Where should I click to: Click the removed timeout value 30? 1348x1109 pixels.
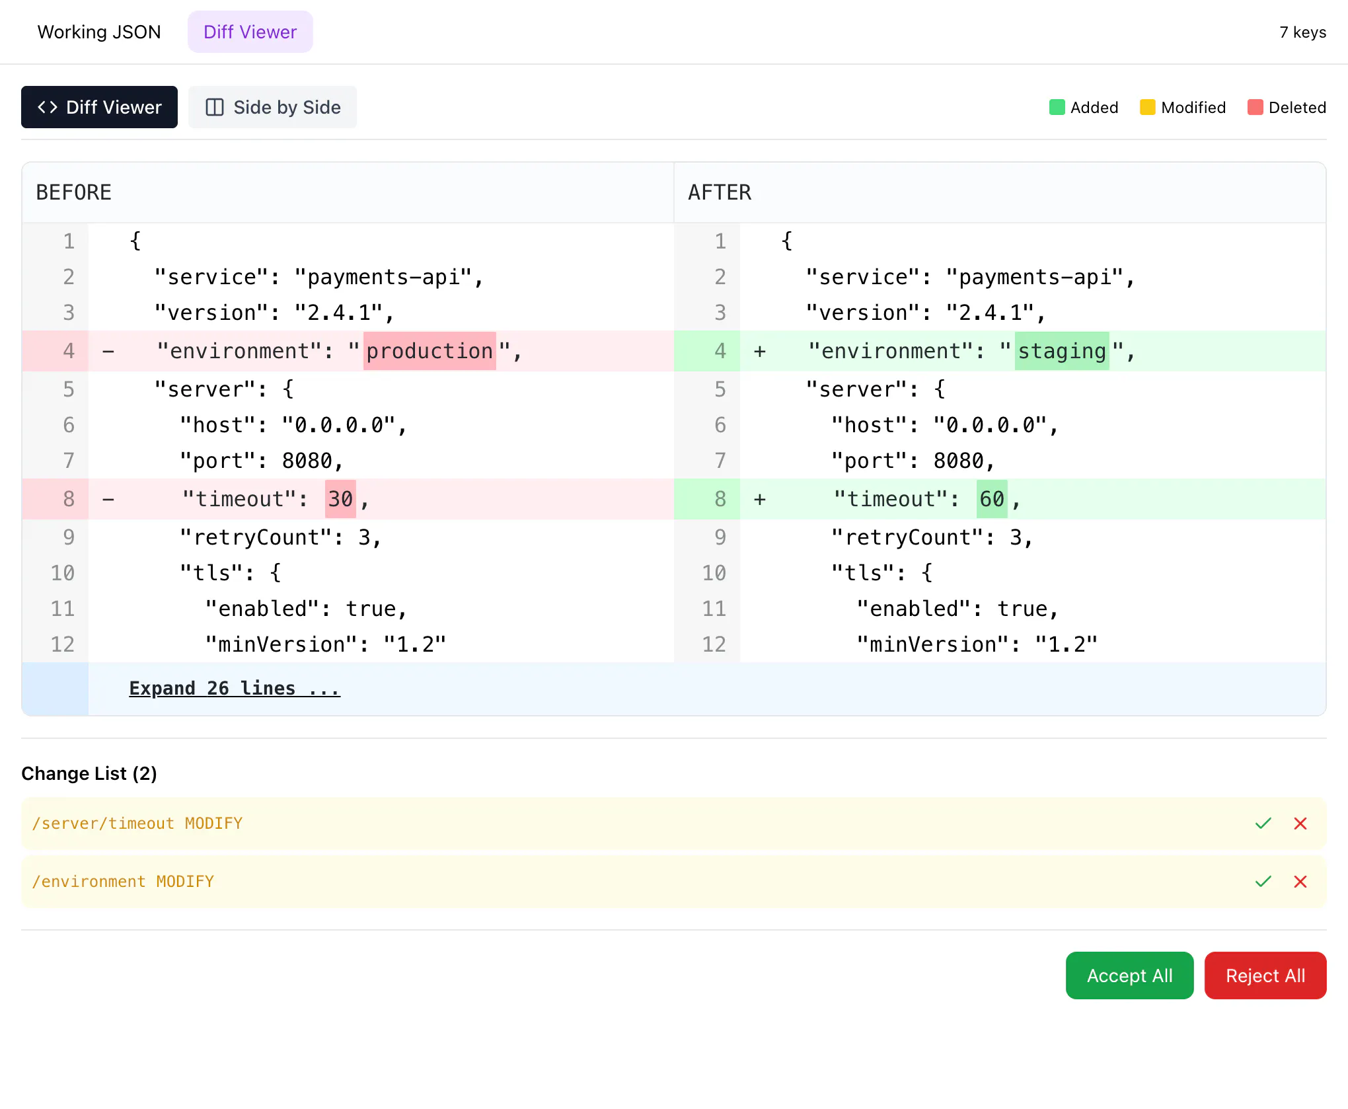[340, 499]
